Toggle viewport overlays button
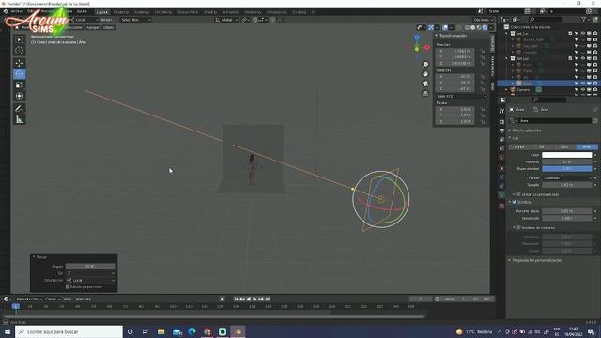This screenshot has width=601, height=338. click(445, 27)
